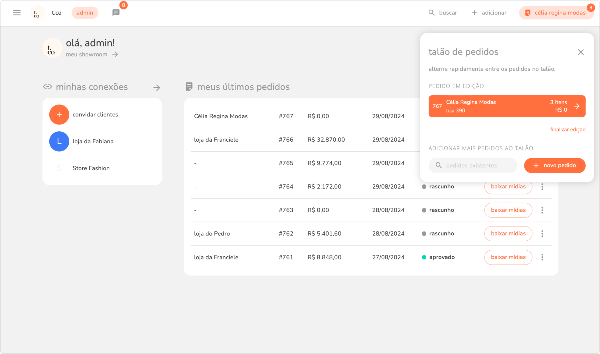The height and width of the screenshot is (354, 600).
Task: Click the admin role badge
Action: click(x=85, y=13)
